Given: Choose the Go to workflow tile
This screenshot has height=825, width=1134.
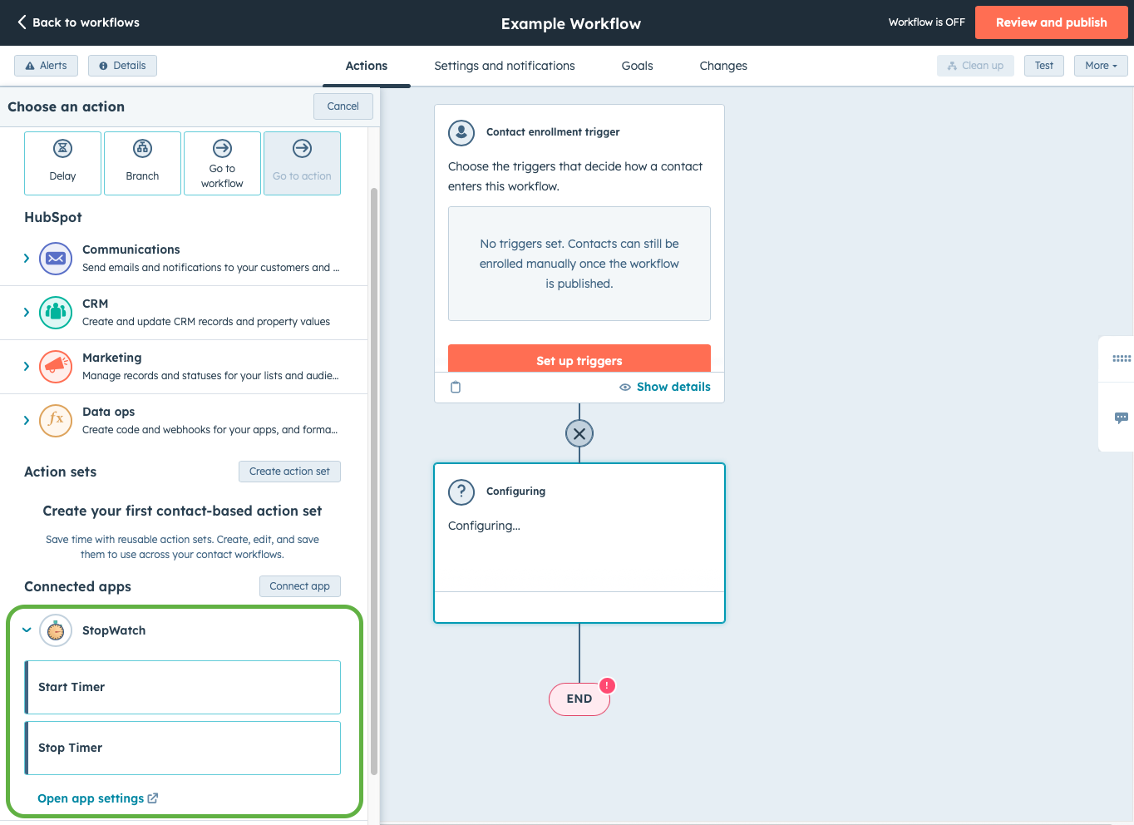Looking at the screenshot, I should click(222, 163).
